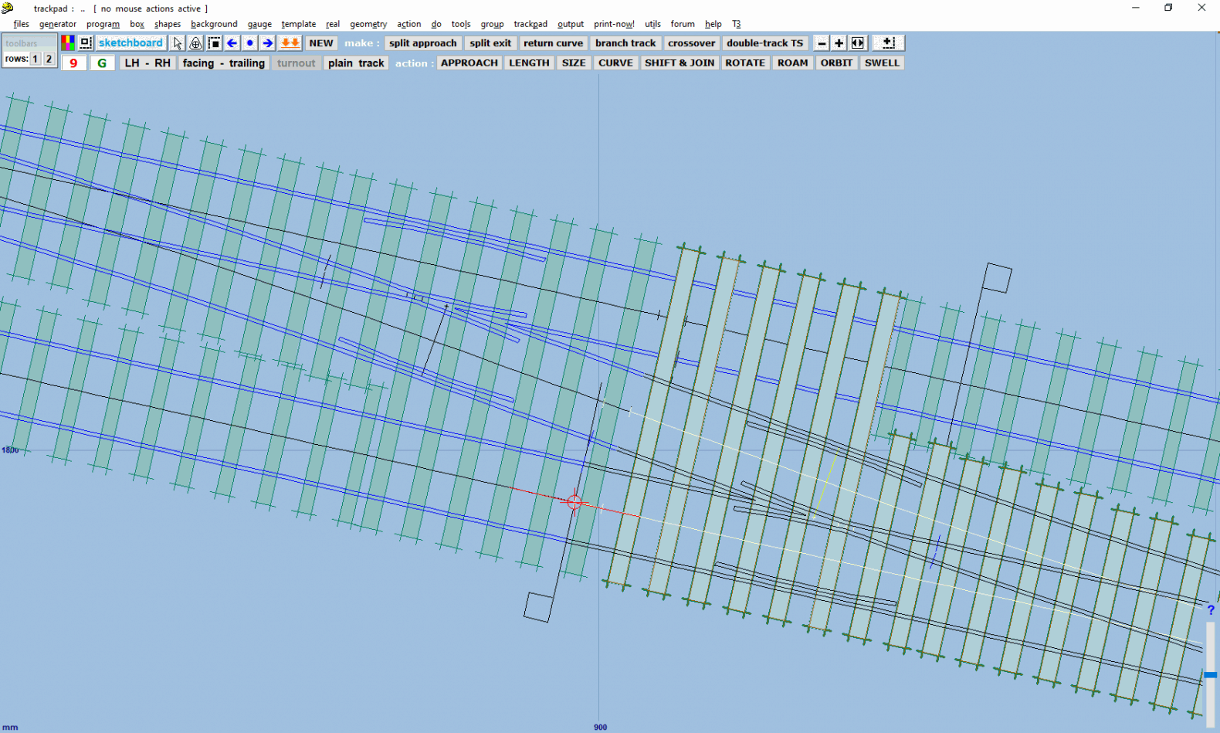Open the files menu

(21, 24)
